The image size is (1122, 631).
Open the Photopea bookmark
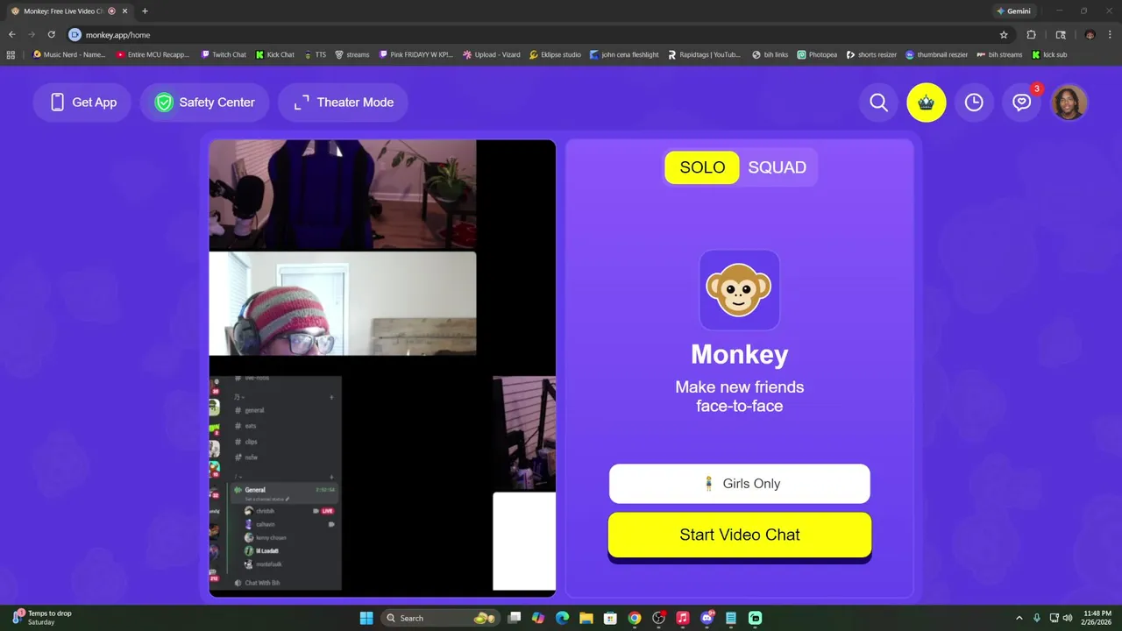click(x=817, y=54)
